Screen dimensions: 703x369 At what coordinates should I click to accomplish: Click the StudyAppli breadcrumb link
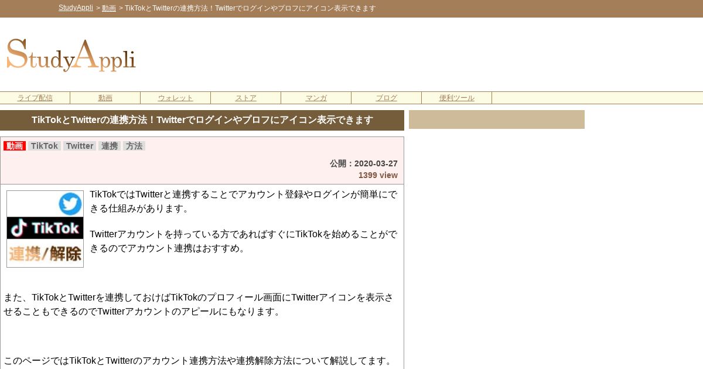76,8
